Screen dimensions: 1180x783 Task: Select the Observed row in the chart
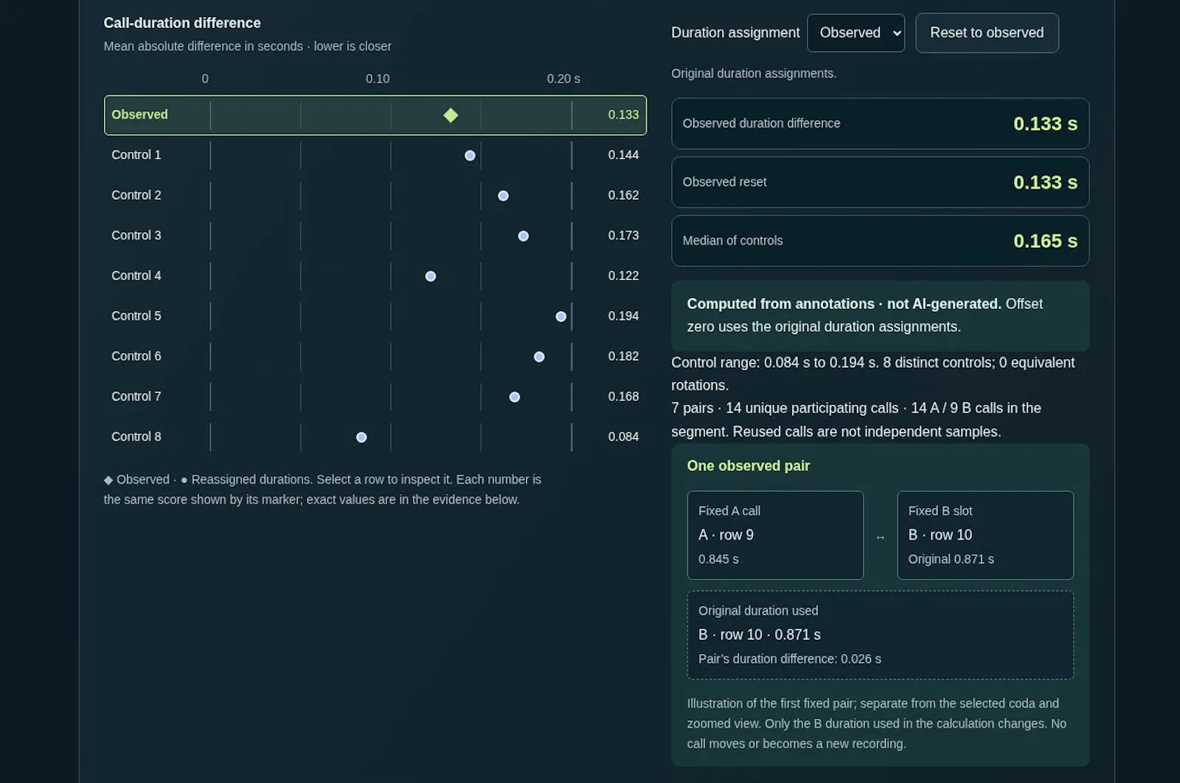[375, 115]
